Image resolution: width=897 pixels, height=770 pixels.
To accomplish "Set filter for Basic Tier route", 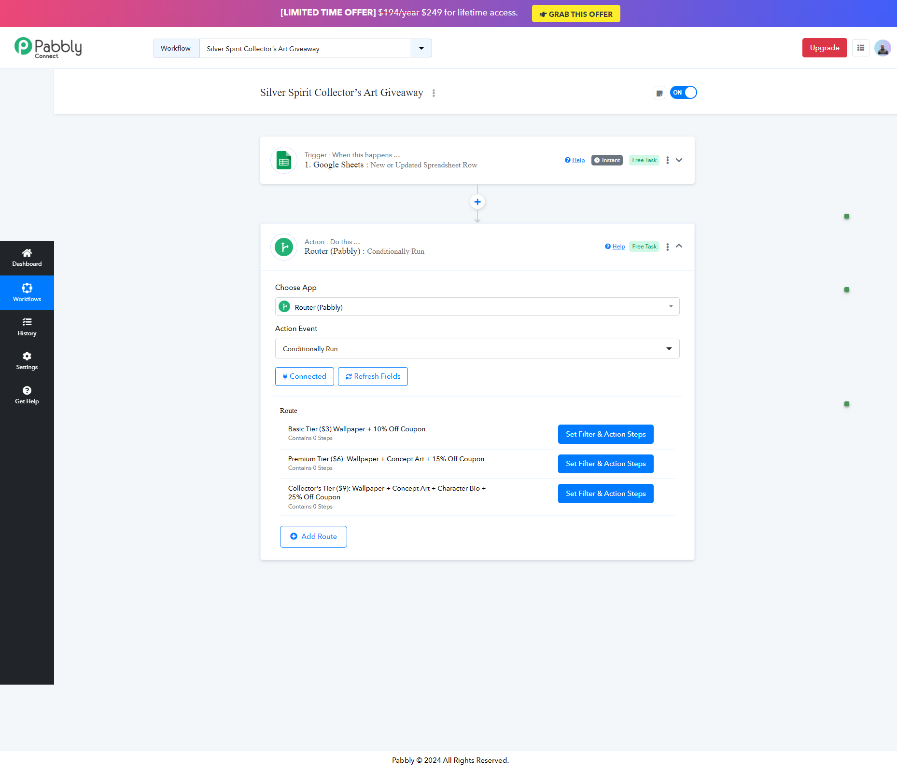I will (x=606, y=434).
